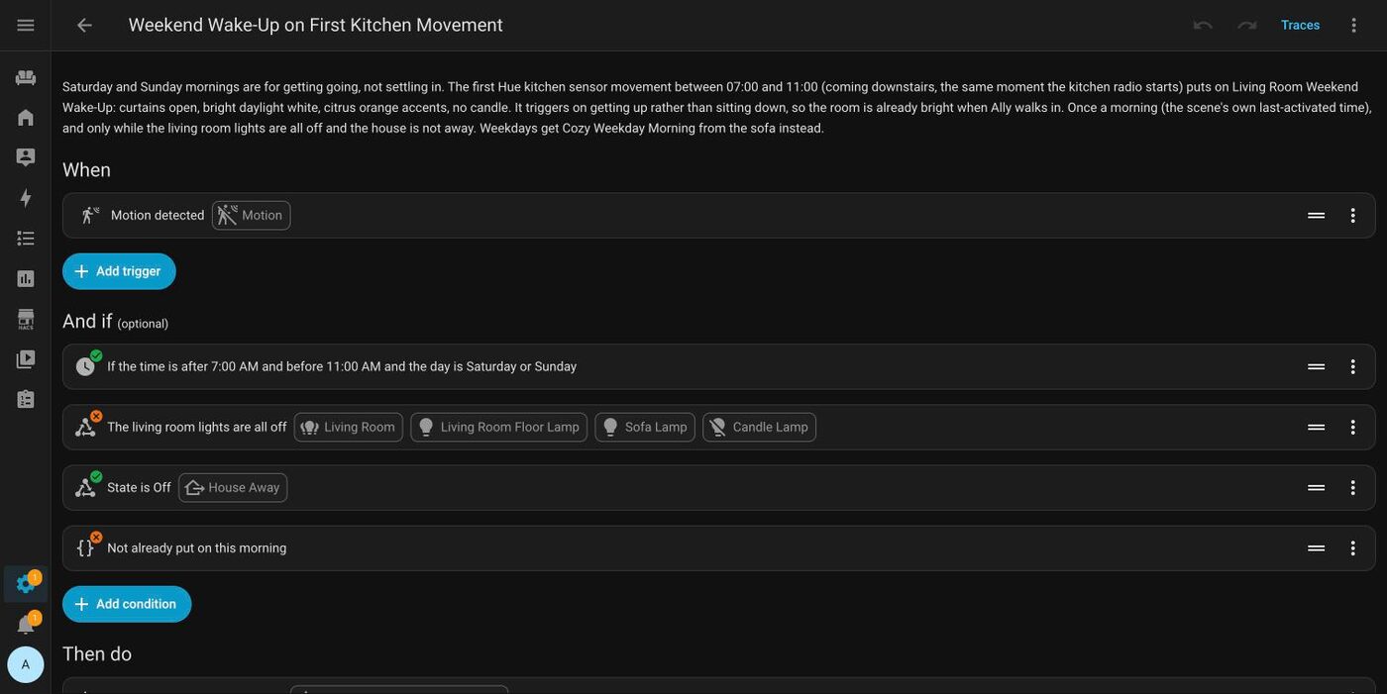1387x694 pixels.
Task: Click the redo icon in header
Action: click(x=1247, y=25)
